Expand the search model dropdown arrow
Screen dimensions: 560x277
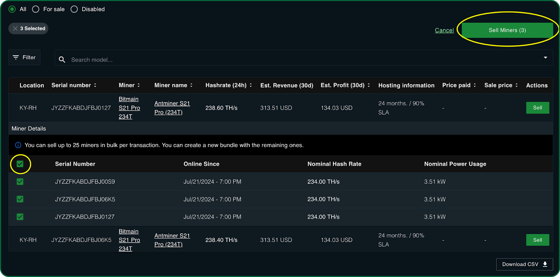click(x=545, y=57)
